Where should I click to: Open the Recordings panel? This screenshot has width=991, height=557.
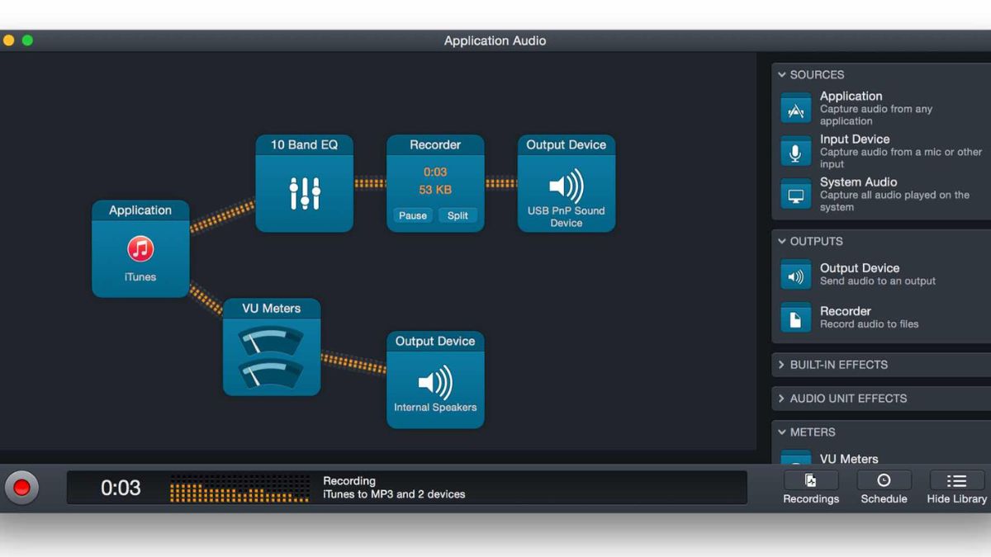click(811, 488)
